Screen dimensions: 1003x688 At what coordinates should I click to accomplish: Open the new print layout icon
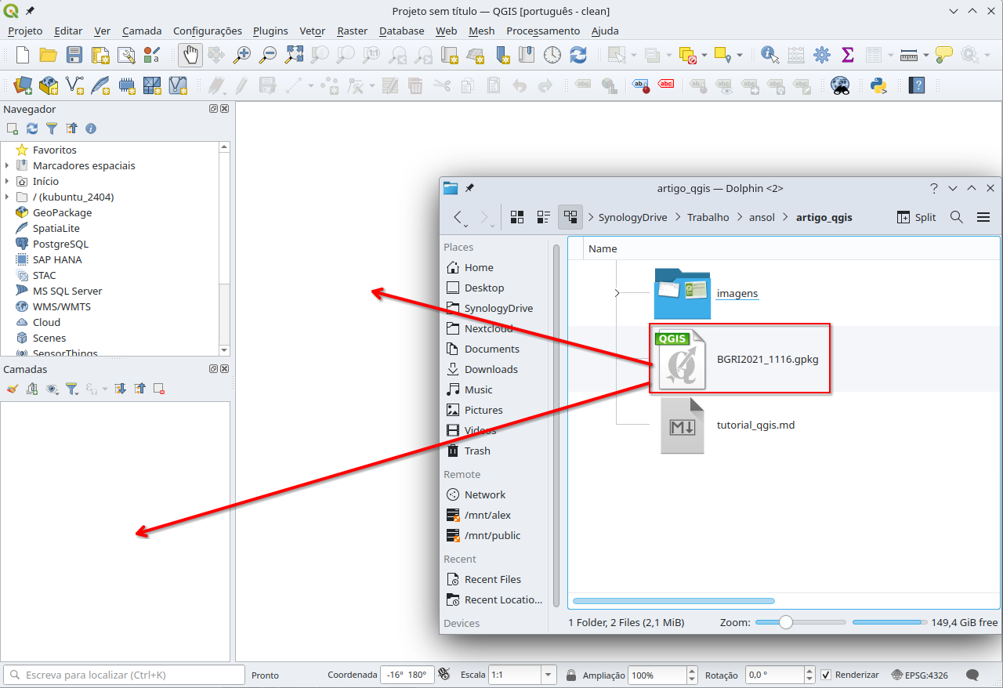point(100,55)
